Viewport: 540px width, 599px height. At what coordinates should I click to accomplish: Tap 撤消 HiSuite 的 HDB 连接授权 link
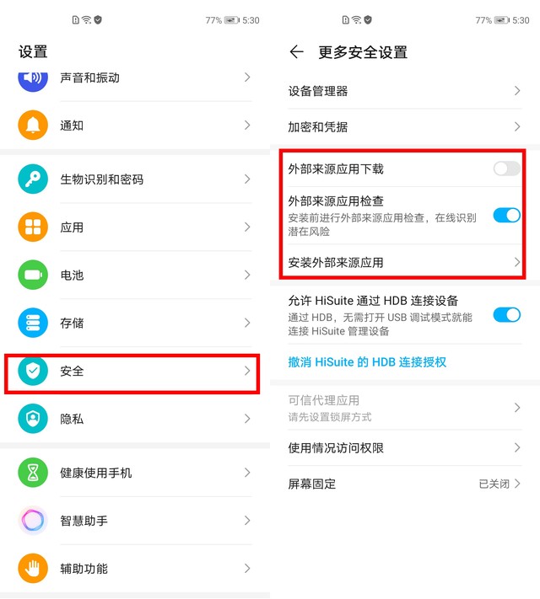(x=367, y=362)
